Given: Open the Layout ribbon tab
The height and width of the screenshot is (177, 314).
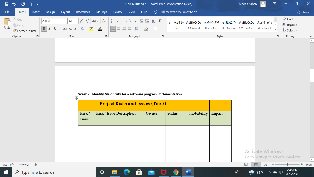Looking at the screenshot, I should [65, 12].
